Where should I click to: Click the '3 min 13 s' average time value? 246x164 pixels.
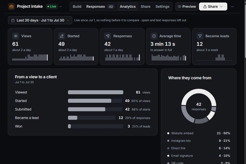point(163,44)
